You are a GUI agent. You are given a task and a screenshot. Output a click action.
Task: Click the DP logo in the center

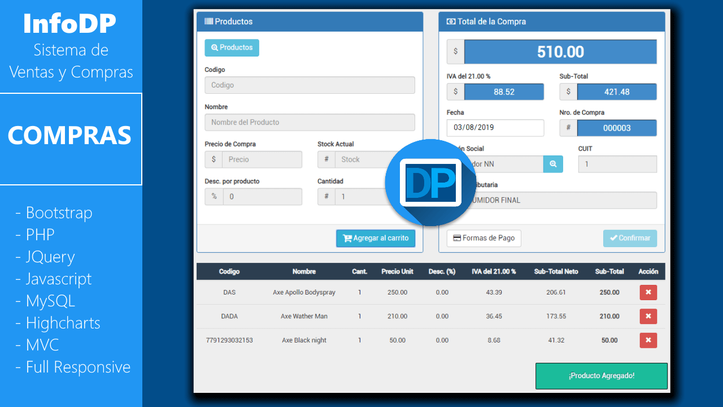[430, 183]
